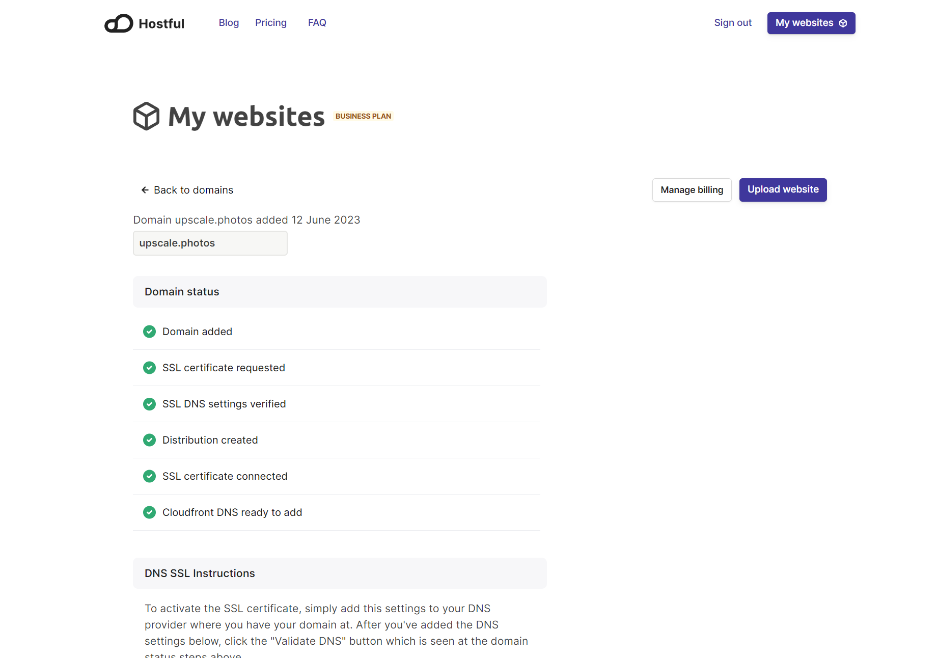
Task: Go to the Pricing page
Action: click(271, 22)
